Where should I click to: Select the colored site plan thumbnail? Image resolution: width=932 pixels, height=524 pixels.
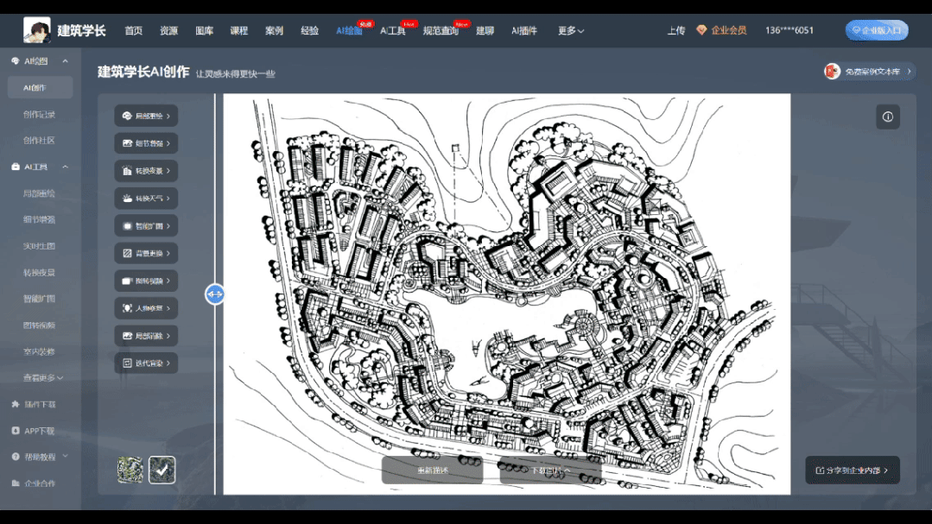pyautogui.click(x=130, y=470)
